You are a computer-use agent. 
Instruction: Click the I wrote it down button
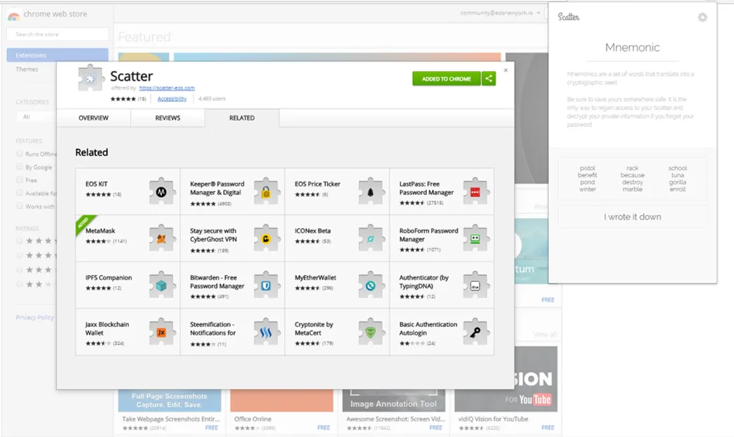tap(632, 217)
